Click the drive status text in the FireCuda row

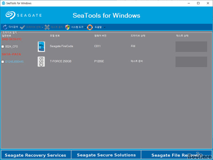coord(133,46)
